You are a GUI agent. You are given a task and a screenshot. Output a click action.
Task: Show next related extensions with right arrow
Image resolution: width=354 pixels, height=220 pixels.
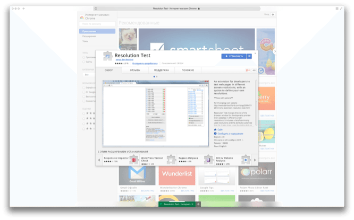(x=255, y=160)
